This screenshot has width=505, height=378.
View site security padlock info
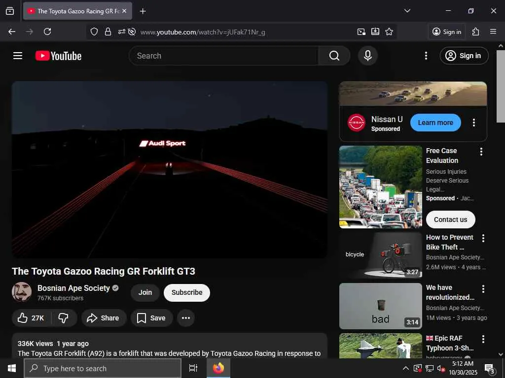(x=108, y=31)
